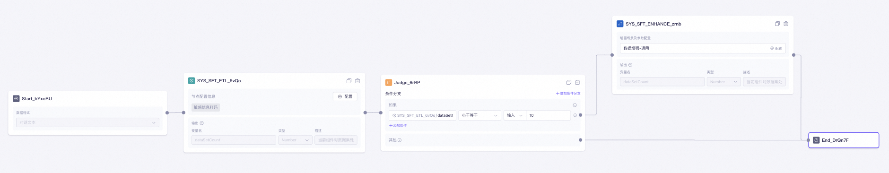
Task: Click the condition value field containing 10
Action: coord(548,115)
